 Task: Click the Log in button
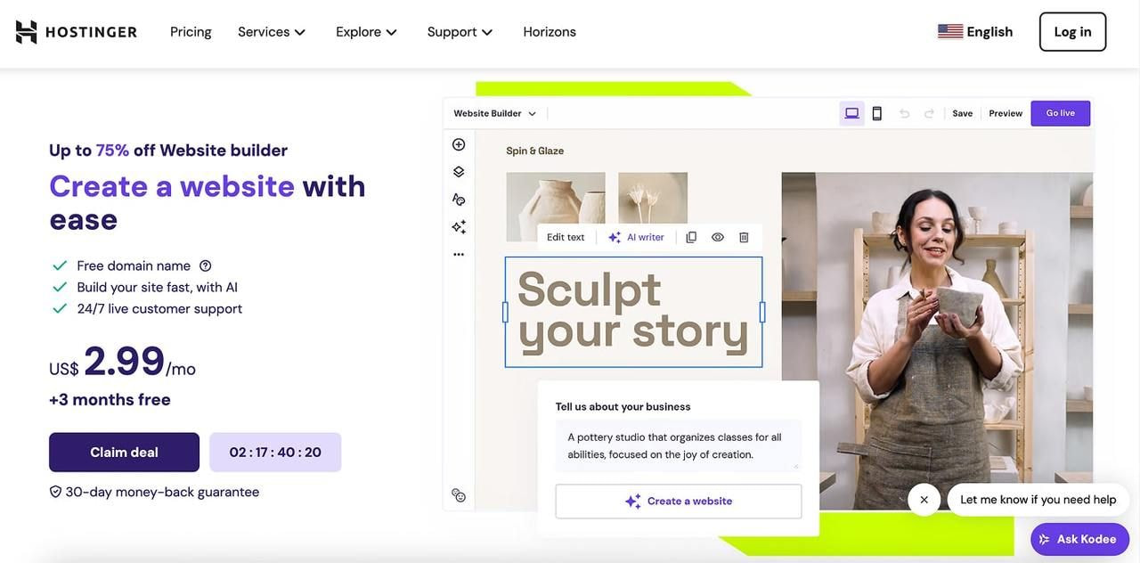1072,32
